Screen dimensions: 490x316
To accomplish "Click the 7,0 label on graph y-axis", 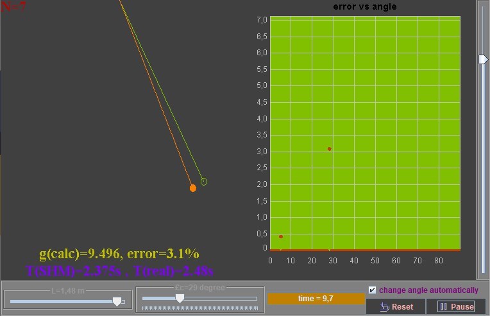I will pos(262,20).
